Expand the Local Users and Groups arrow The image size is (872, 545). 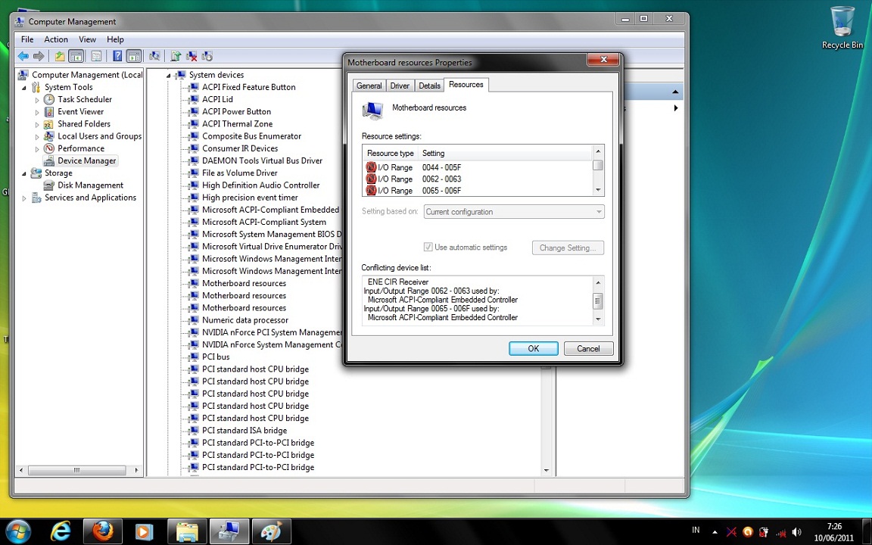(37, 137)
